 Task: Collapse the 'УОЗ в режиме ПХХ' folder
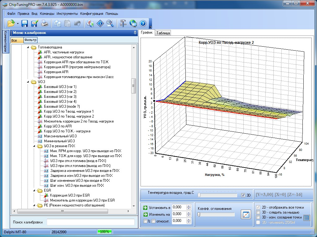pos(34,146)
